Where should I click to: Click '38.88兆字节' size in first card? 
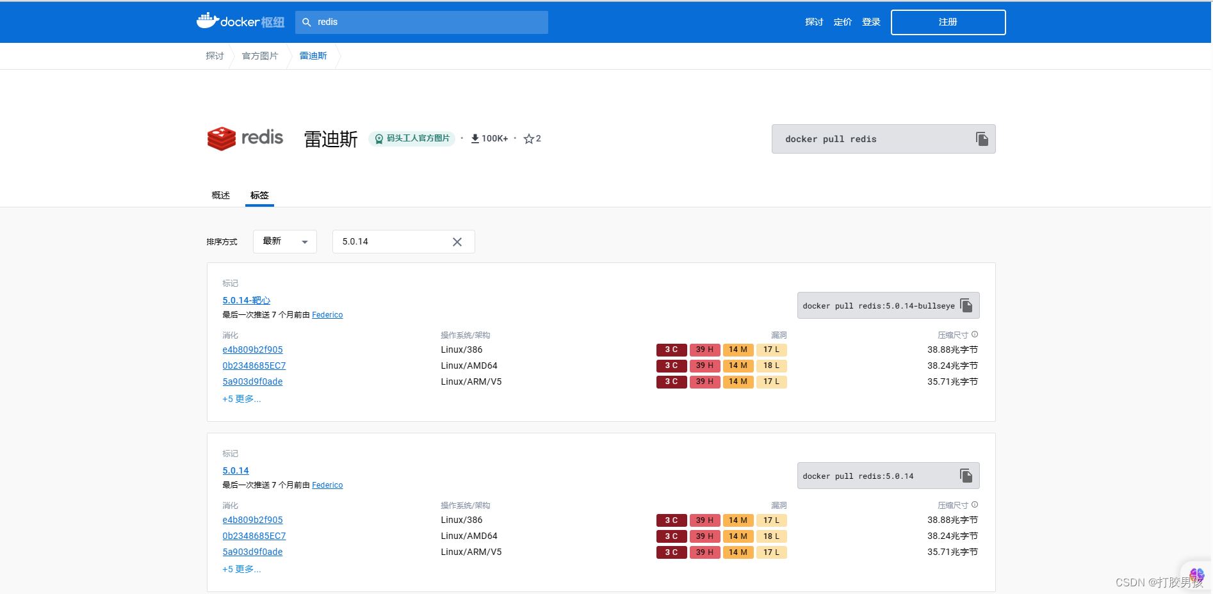(x=952, y=349)
